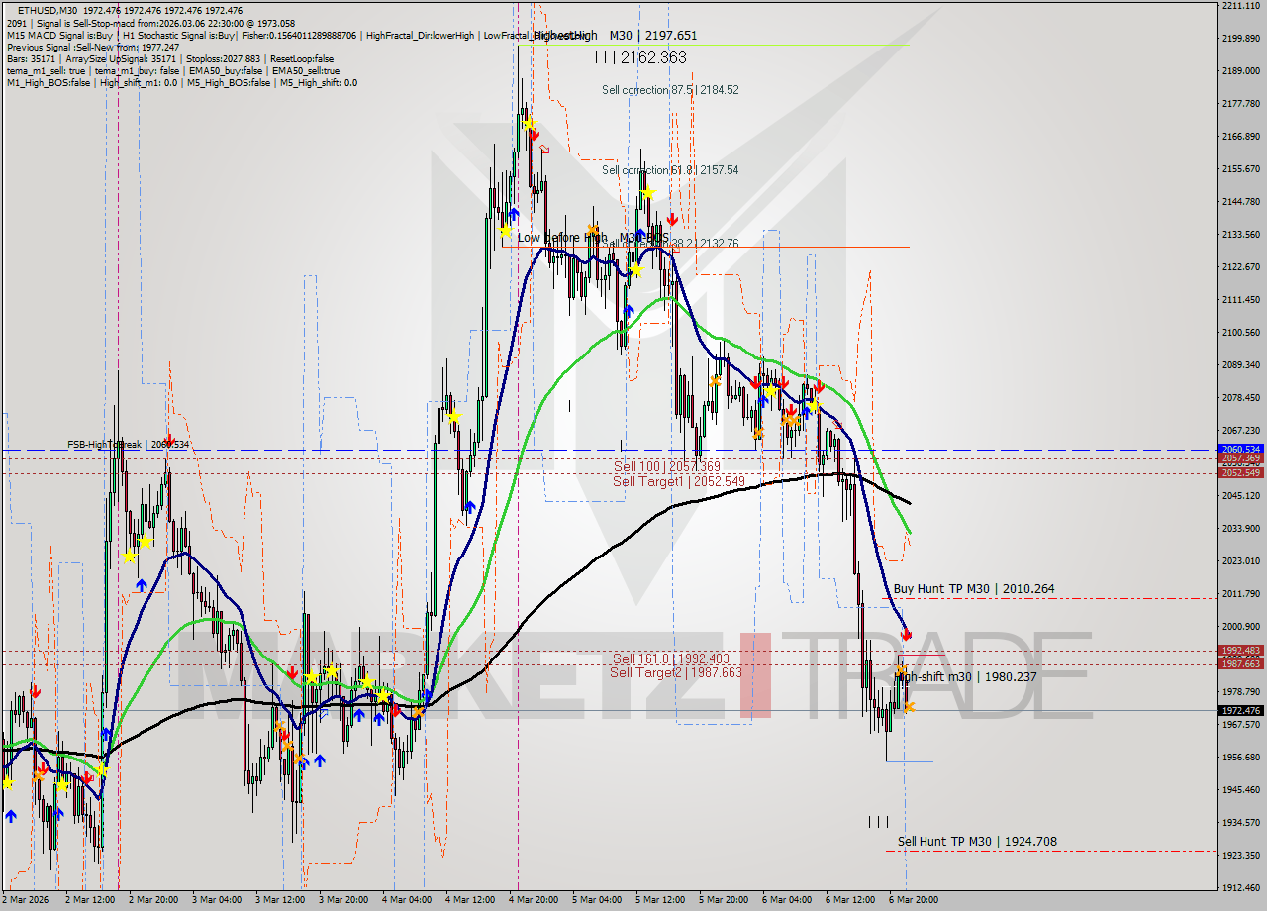Screen dimensions: 1267x911
Task: Click the orange X marker next to High-shift m30
Action: [x=902, y=671]
